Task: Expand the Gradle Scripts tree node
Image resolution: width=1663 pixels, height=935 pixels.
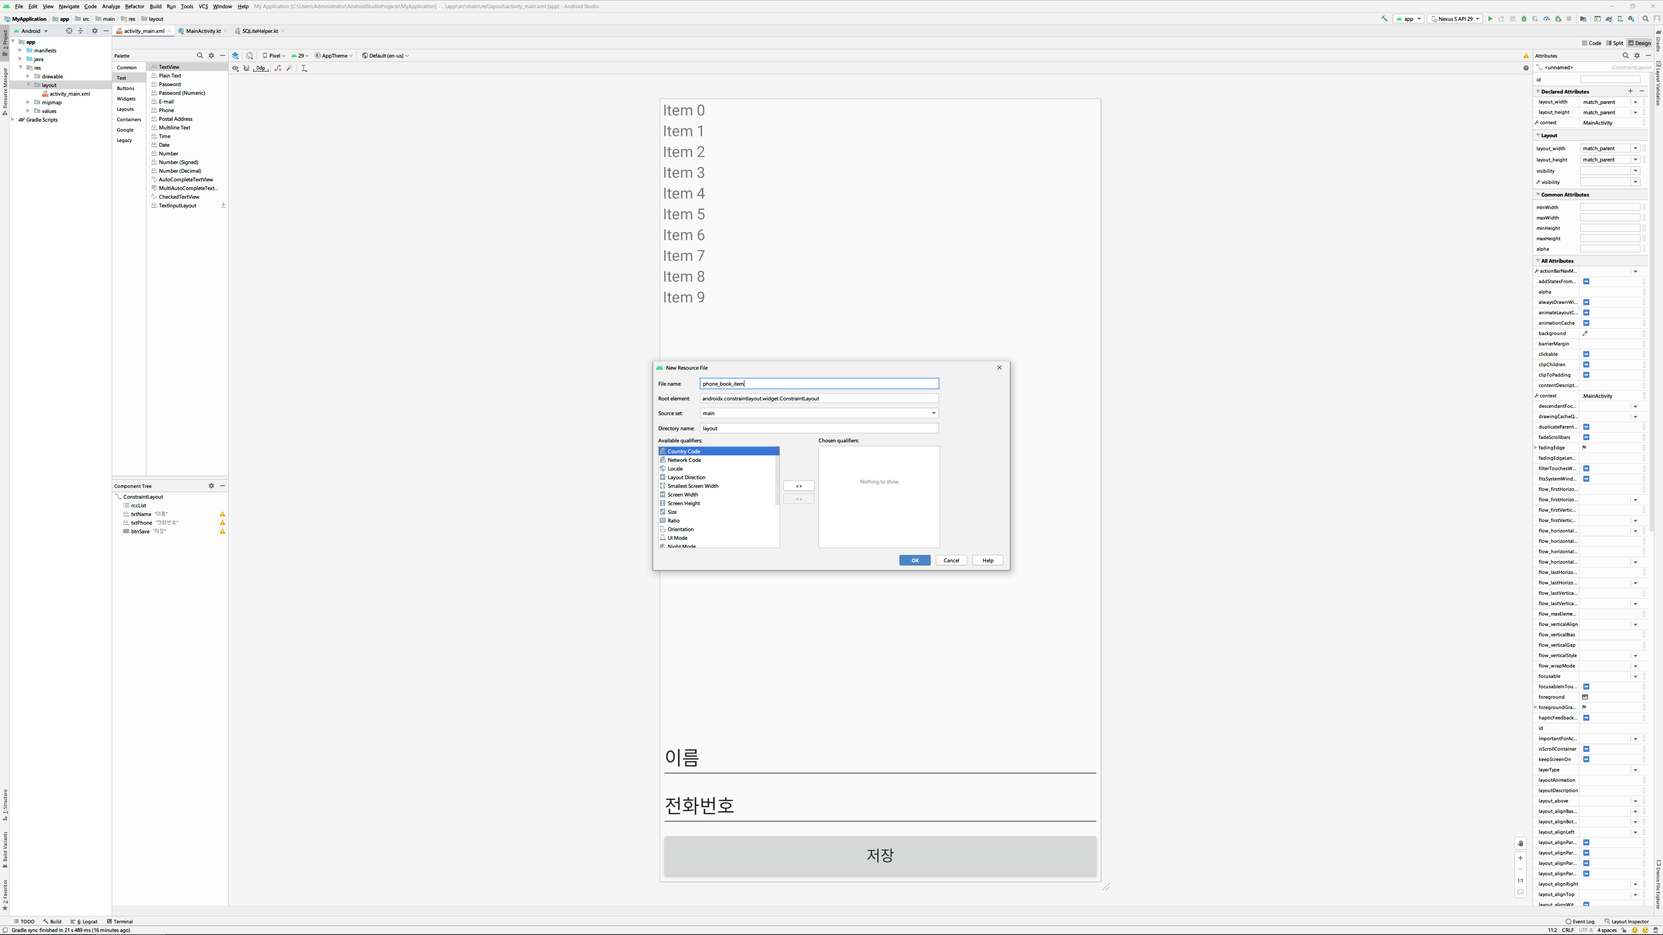Action: (13, 120)
